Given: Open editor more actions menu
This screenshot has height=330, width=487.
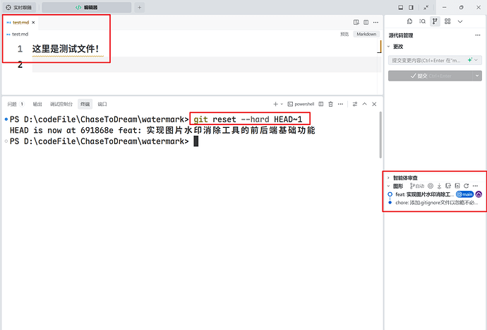Looking at the screenshot, I should click(375, 22).
